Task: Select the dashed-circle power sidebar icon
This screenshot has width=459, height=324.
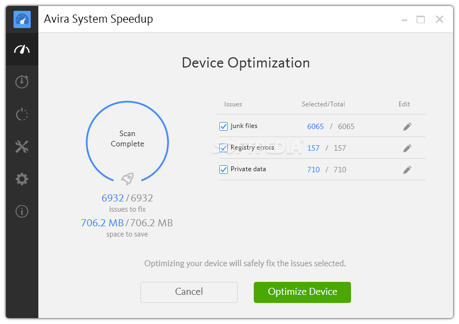Action: (x=22, y=114)
